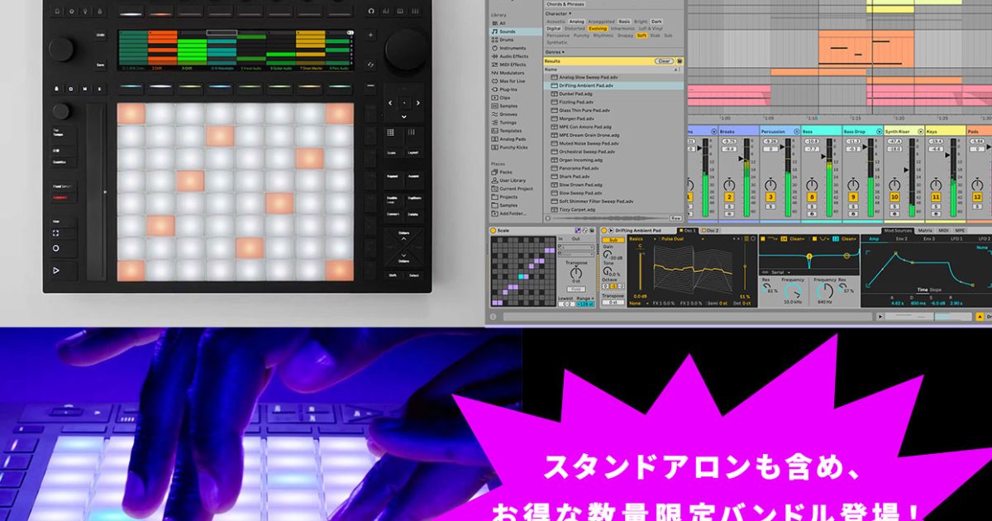
Task: Select 'Analog Slow Sweep Pad.adv' result
Action: click(613, 77)
